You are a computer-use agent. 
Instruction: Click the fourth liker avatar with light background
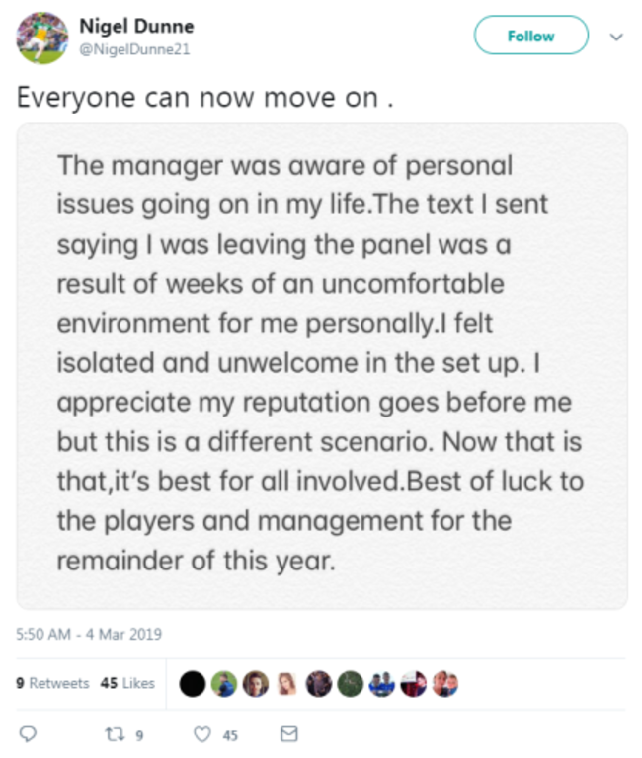288,683
